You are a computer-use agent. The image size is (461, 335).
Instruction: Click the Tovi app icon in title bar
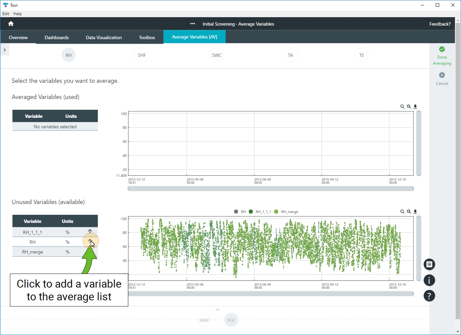coord(5,5)
